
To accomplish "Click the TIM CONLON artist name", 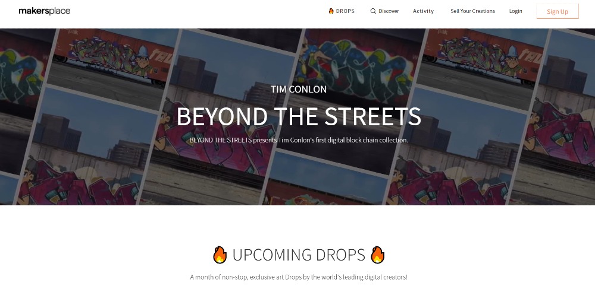I will 299,89.
